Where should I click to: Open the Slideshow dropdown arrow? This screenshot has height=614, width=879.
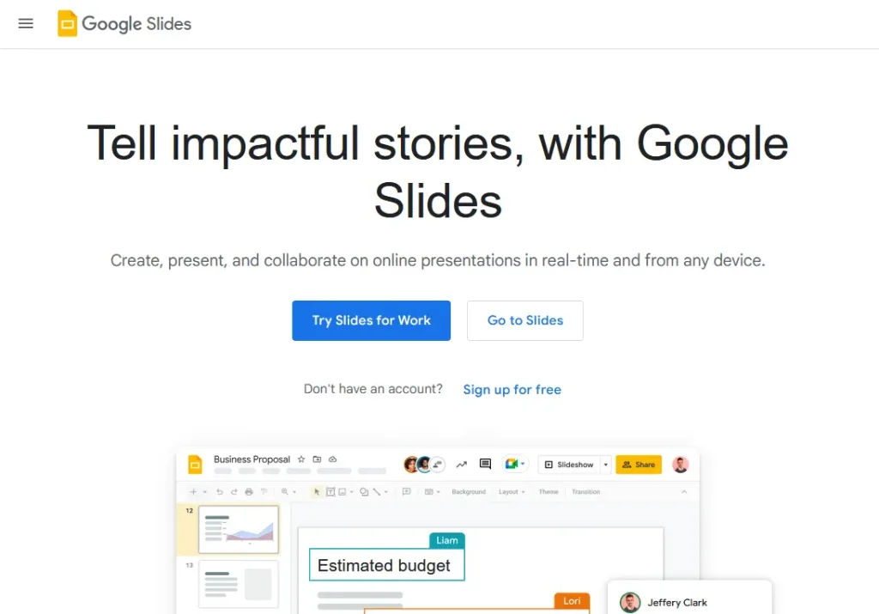click(x=605, y=464)
